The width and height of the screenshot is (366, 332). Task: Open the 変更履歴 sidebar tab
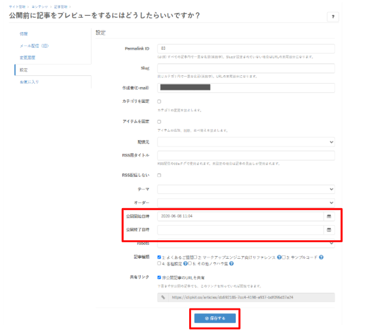pyautogui.click(x=27, y=58)
